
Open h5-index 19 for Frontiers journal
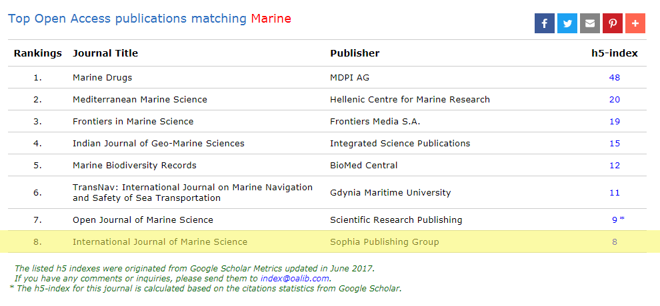[x=614, y=122]
